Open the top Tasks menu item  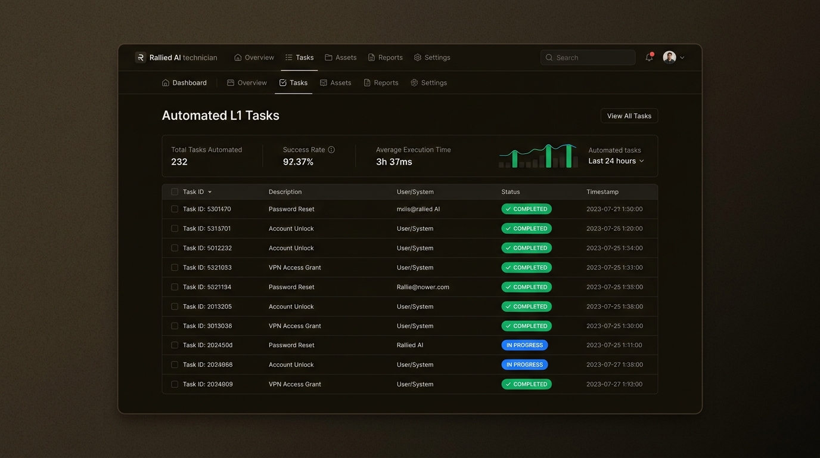(x=299, y=57)
